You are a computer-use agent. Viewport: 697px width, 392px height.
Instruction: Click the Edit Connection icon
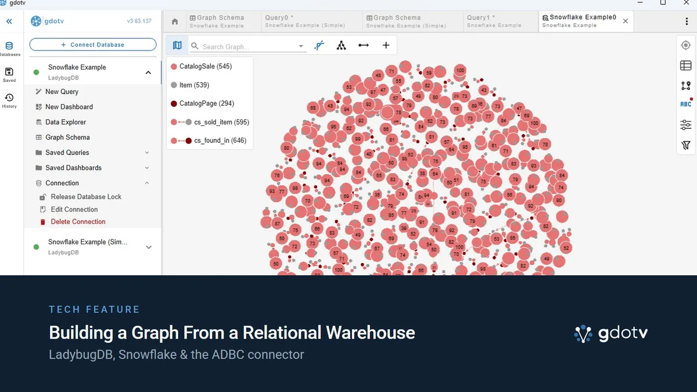43,210
